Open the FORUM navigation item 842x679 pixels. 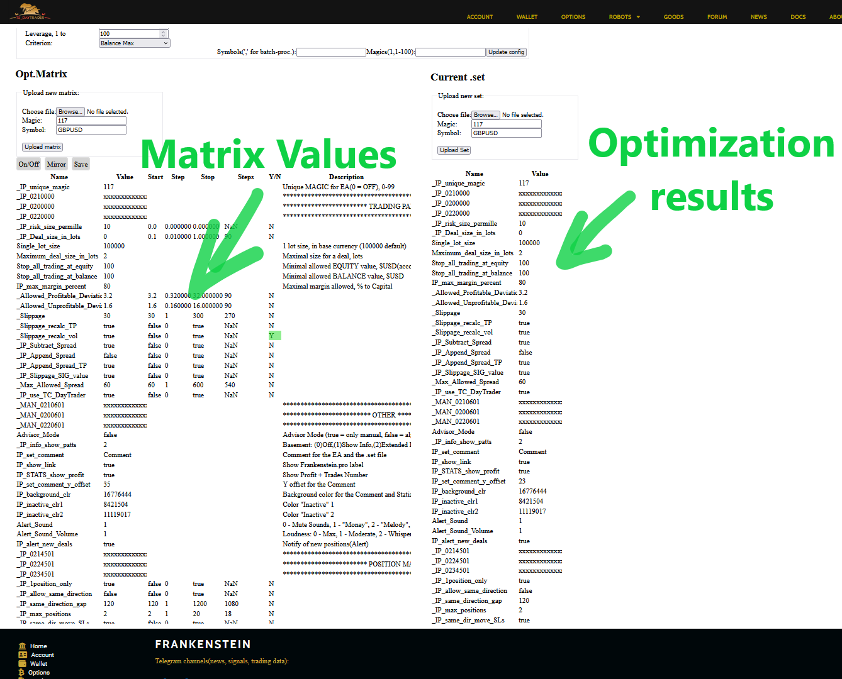click(x=717, y=17)
